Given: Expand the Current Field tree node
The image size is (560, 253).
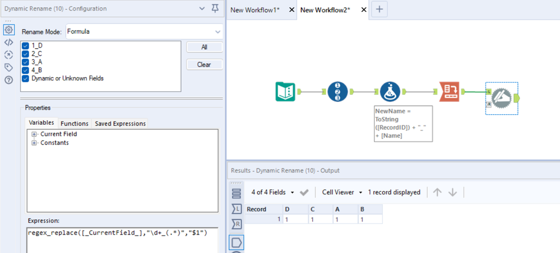Looking at the screenshot, I should point(34,134).
